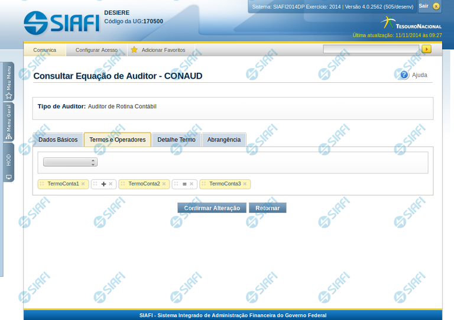This screenshot has width=454, height=320.
Task: Click the Sair close X icon
Action: [436, 7]
